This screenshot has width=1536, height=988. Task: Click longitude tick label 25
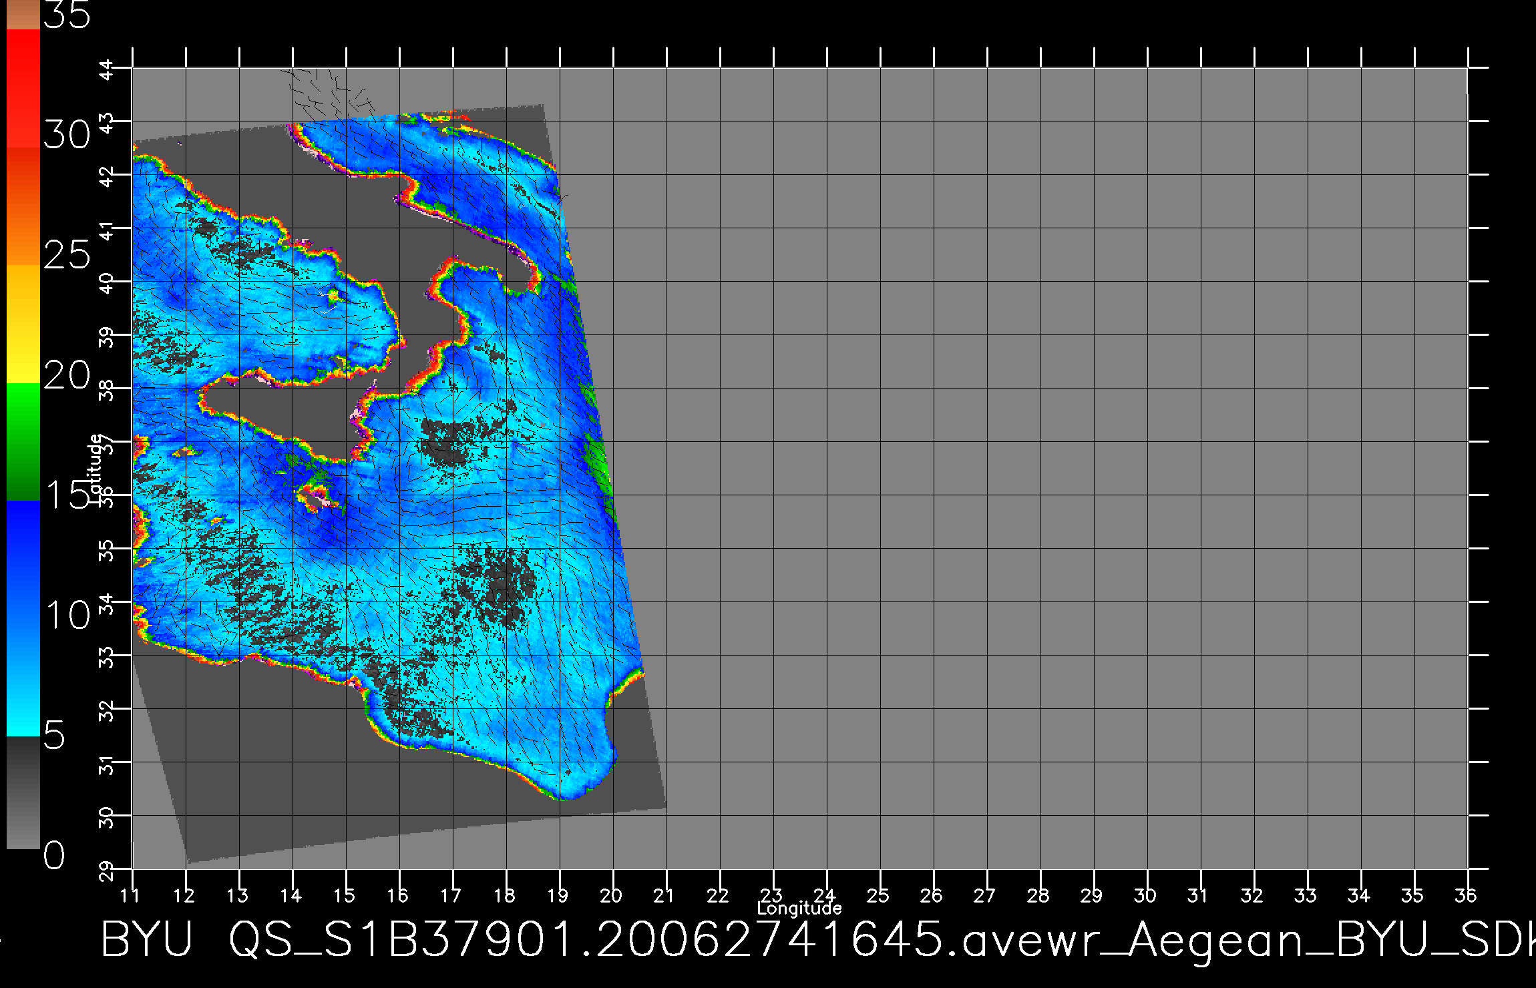coord(878,896)
